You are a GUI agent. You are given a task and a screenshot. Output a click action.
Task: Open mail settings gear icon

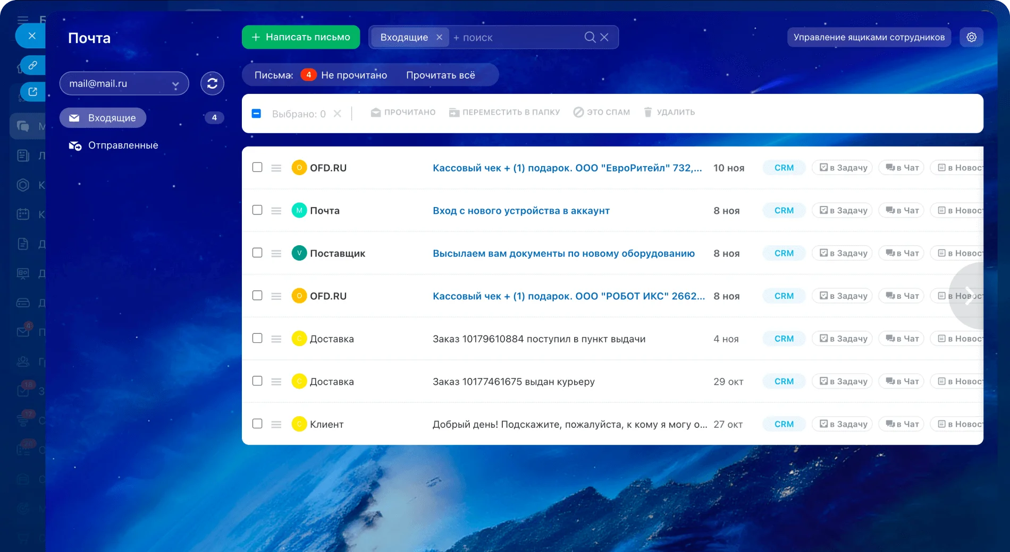[971, 37]
